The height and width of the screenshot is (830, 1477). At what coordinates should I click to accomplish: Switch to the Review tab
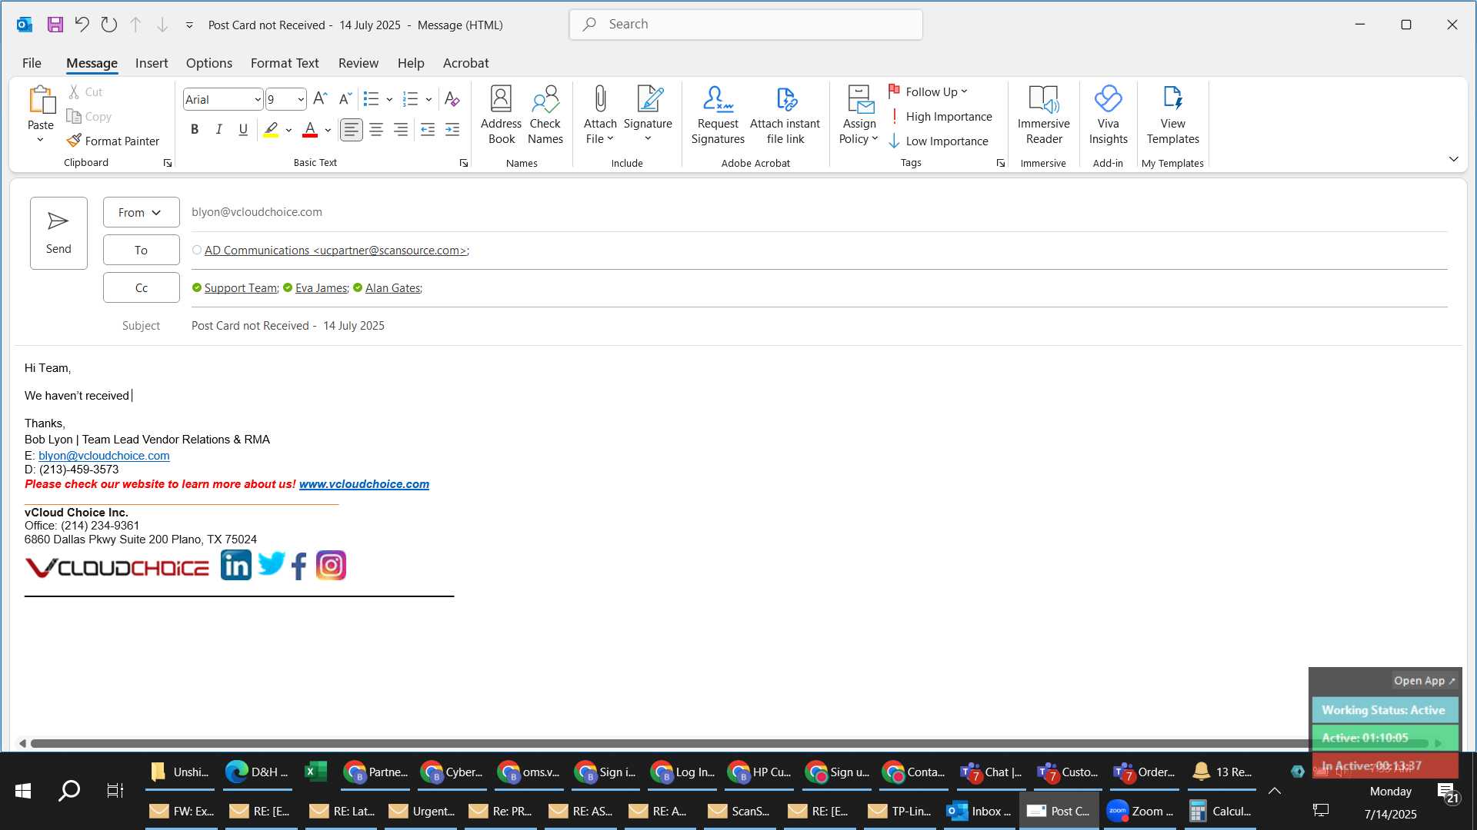click(x=358, y=63)
